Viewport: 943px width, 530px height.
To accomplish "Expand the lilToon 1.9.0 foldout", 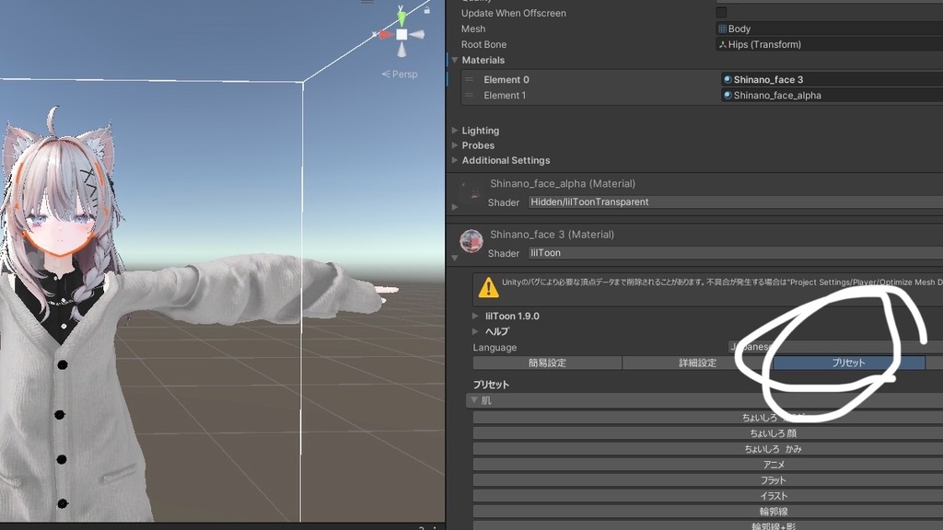I will pyautogui.click(x=475, y=316).
